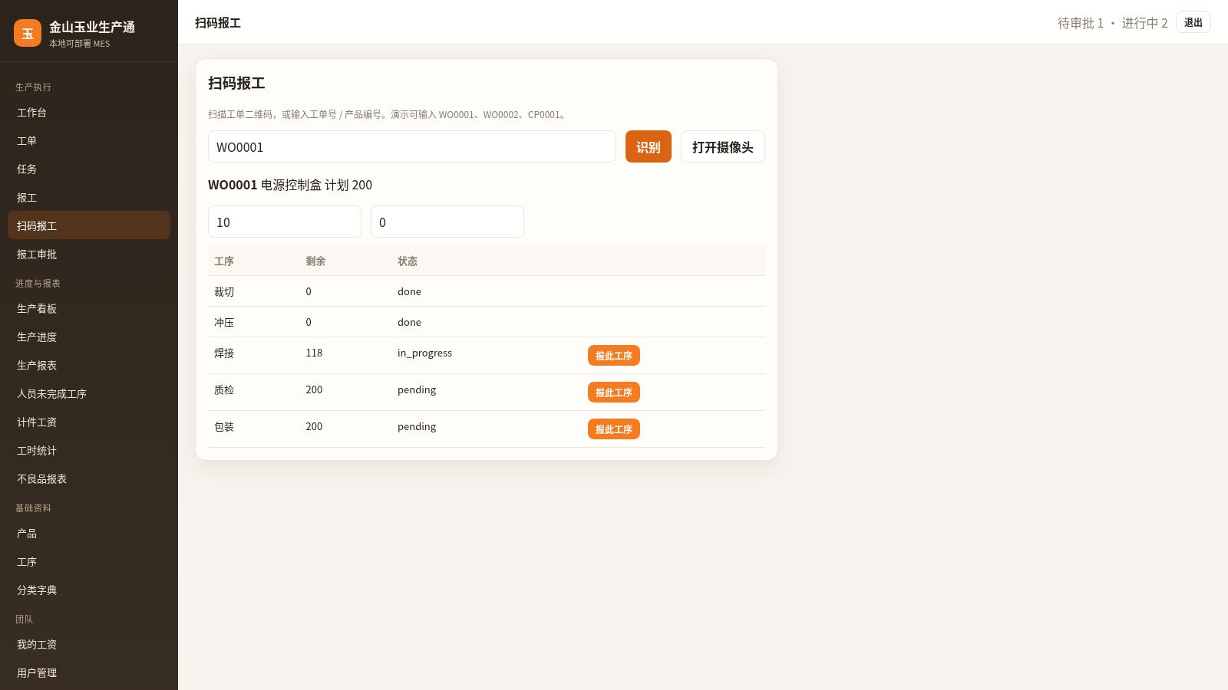Image resolution: width=1228 pixels, height=690 pixels.
Task: Click done status in 裁切 row
Action: pyautogui.click(x=409, y=292)
